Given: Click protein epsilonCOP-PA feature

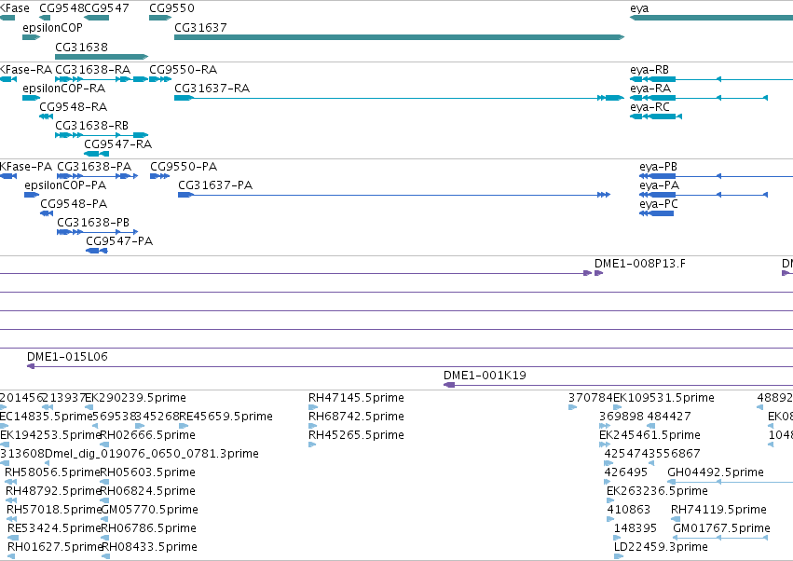Looking at the screenshot, I should click(32, 195).
